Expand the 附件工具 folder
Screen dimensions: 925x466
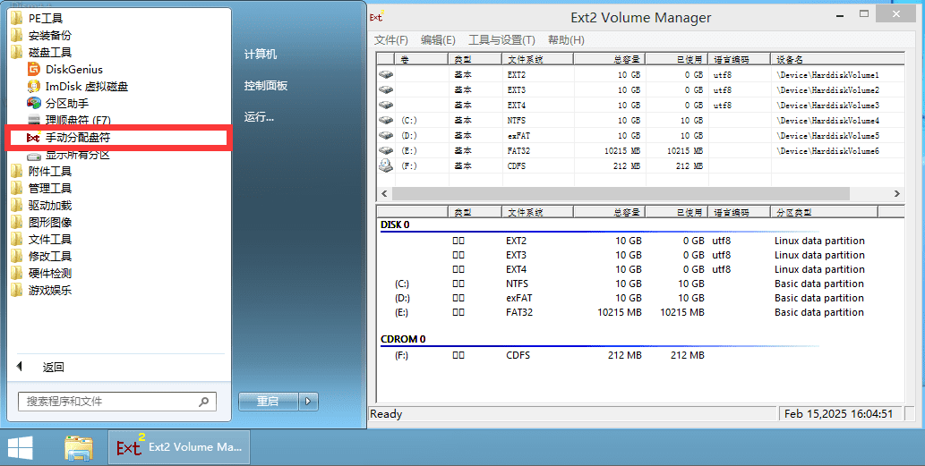40,172
